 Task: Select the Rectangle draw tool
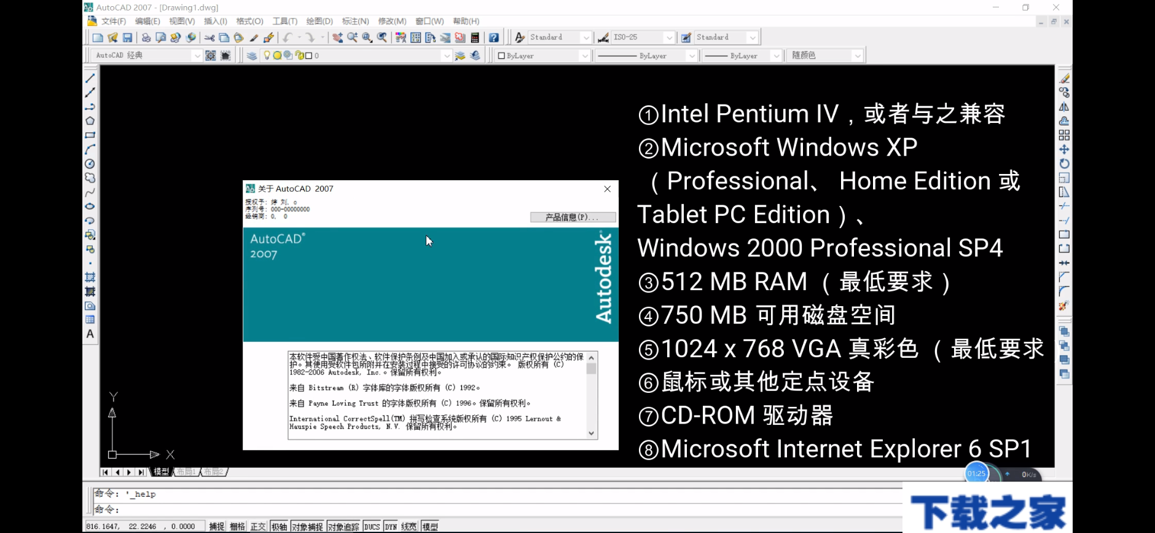(x=90, y=135)
